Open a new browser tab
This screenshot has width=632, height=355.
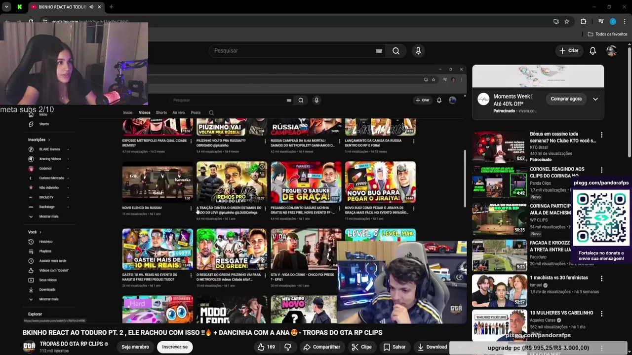[x=111, y=7]
